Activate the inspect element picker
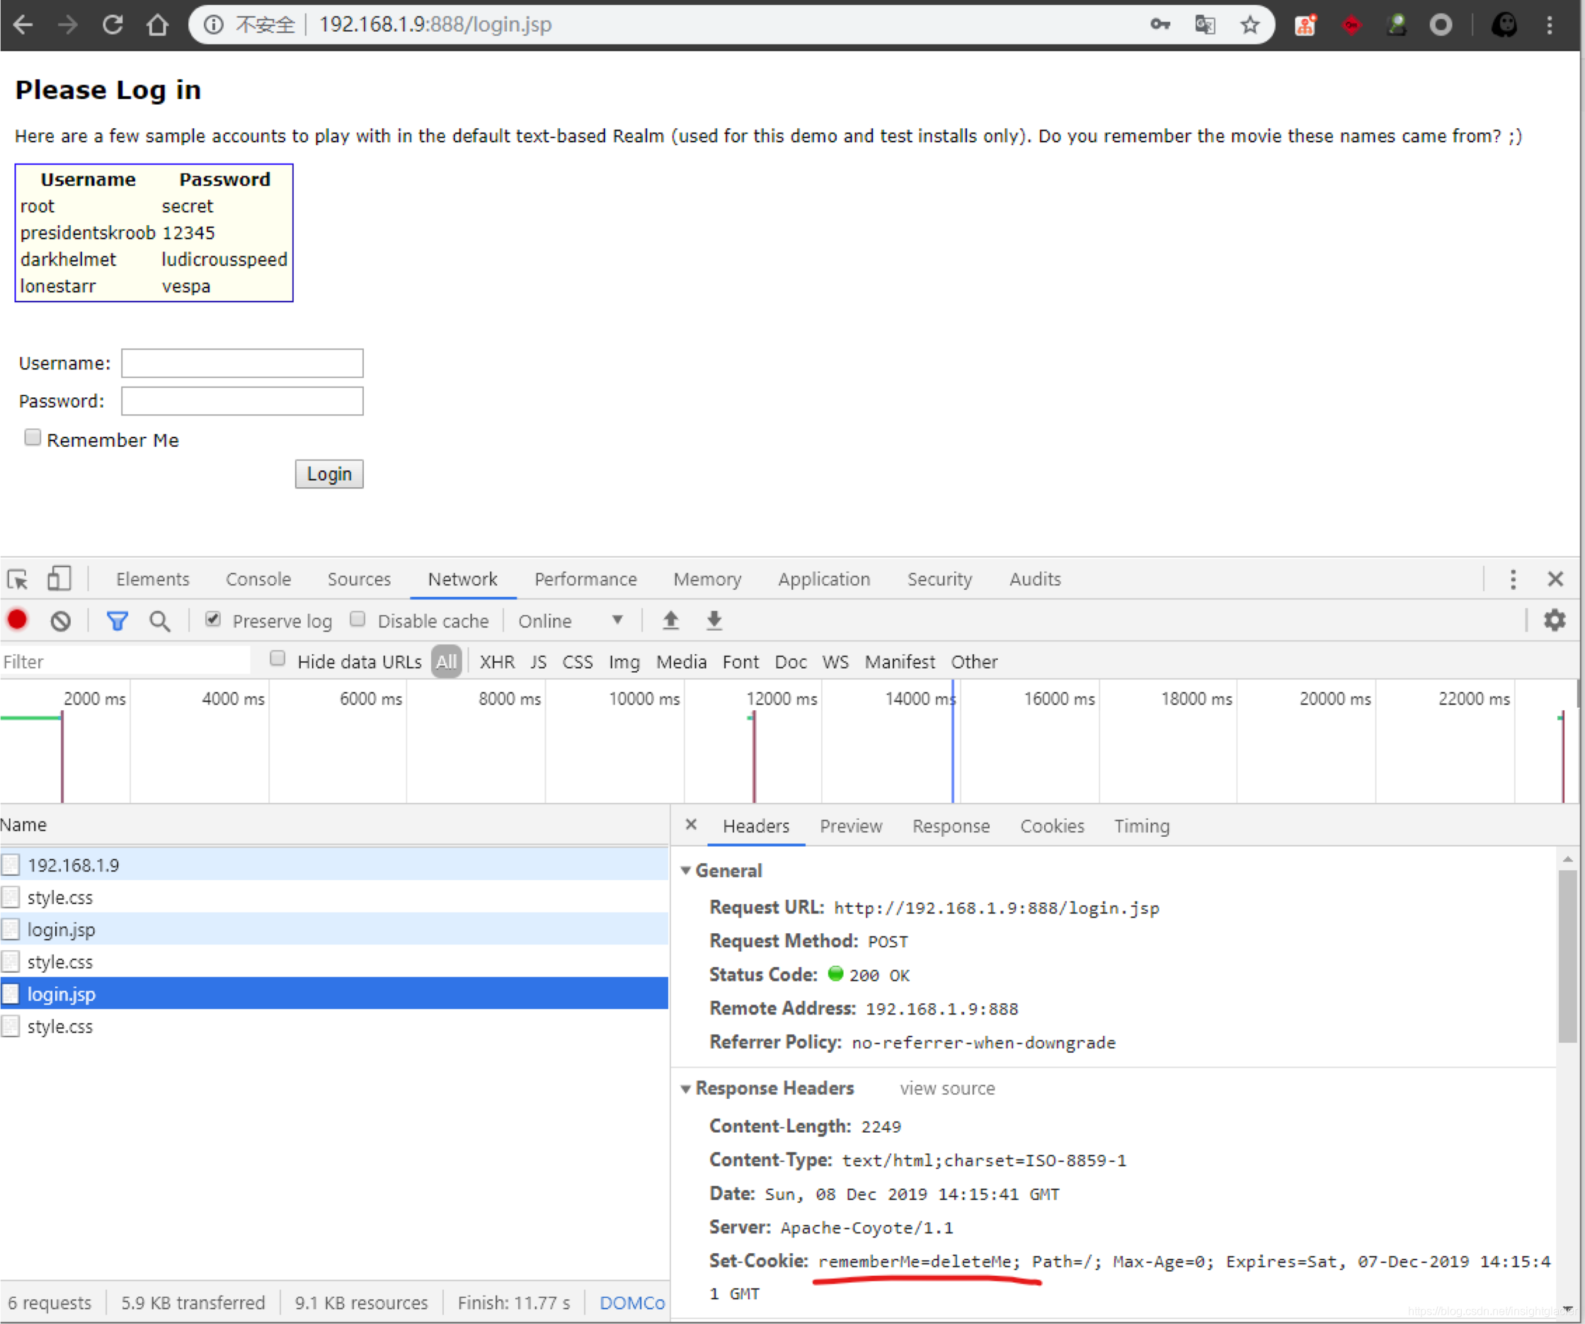The width and height of the screenshot is (1585, 1324). [x=18, y=579]
